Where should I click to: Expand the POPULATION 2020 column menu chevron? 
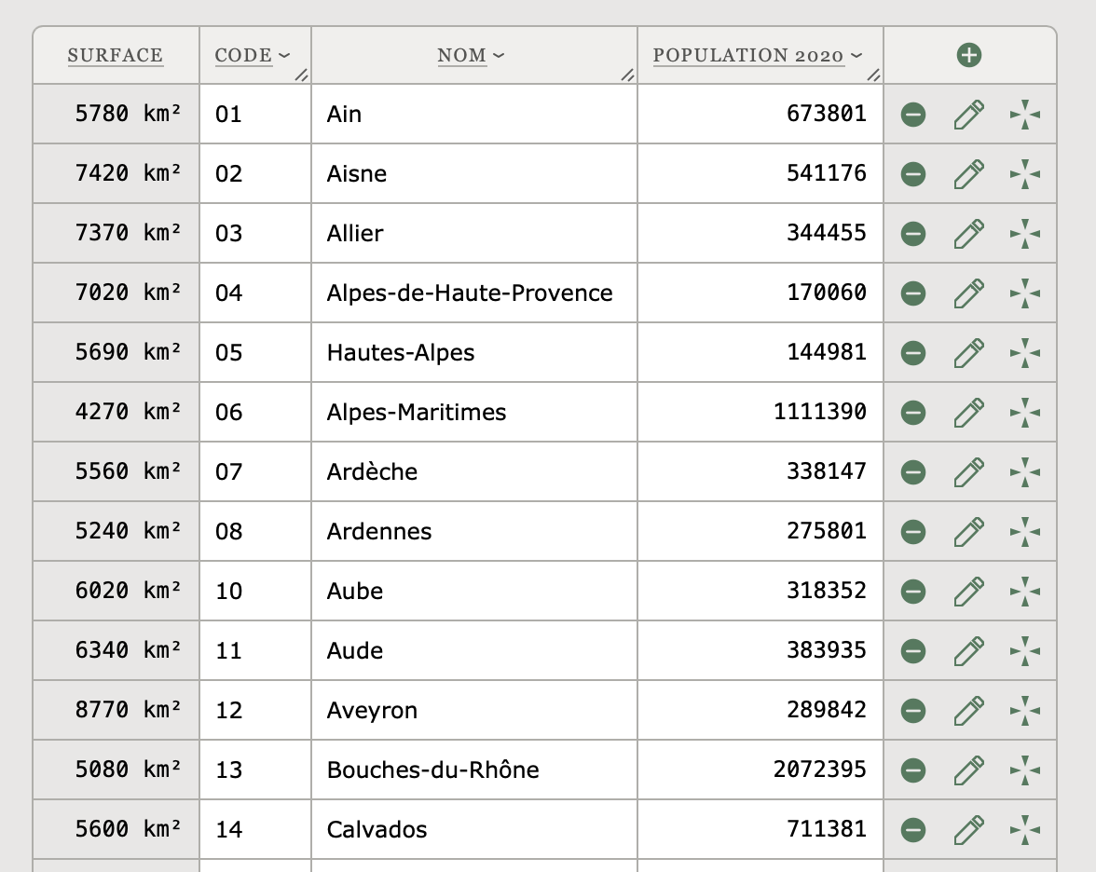pos(856,56)
